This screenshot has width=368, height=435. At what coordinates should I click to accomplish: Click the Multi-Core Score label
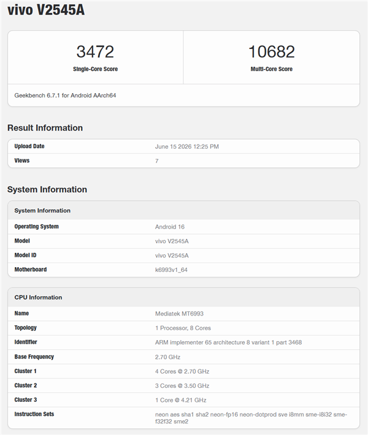(271, 69)
